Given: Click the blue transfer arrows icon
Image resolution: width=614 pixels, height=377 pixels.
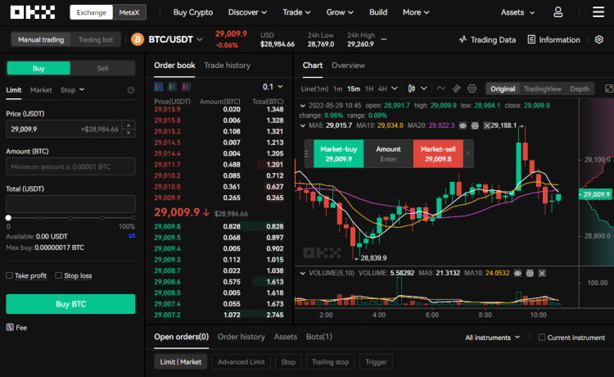Looking at the screenshot, I should [x=132, y=236].
